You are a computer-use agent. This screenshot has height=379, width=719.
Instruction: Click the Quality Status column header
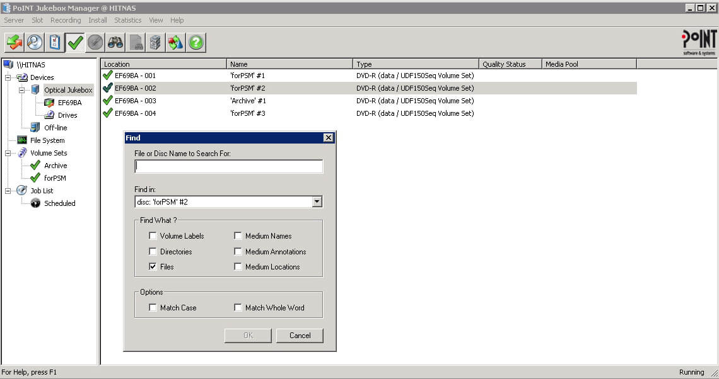[x=510, y=64]
